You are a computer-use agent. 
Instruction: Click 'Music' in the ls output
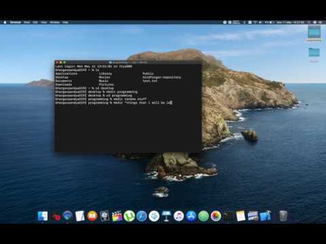pos(103,81)
